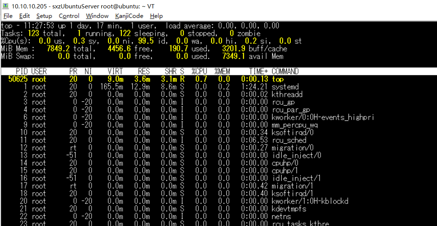Click the SHR column header
The image size is (437, 226).
[170, 72]
